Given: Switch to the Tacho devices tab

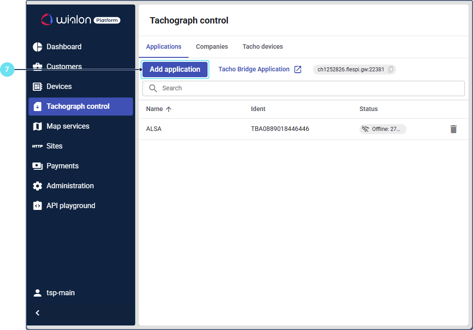Looking at the screenshot, I should coord(263,47).
